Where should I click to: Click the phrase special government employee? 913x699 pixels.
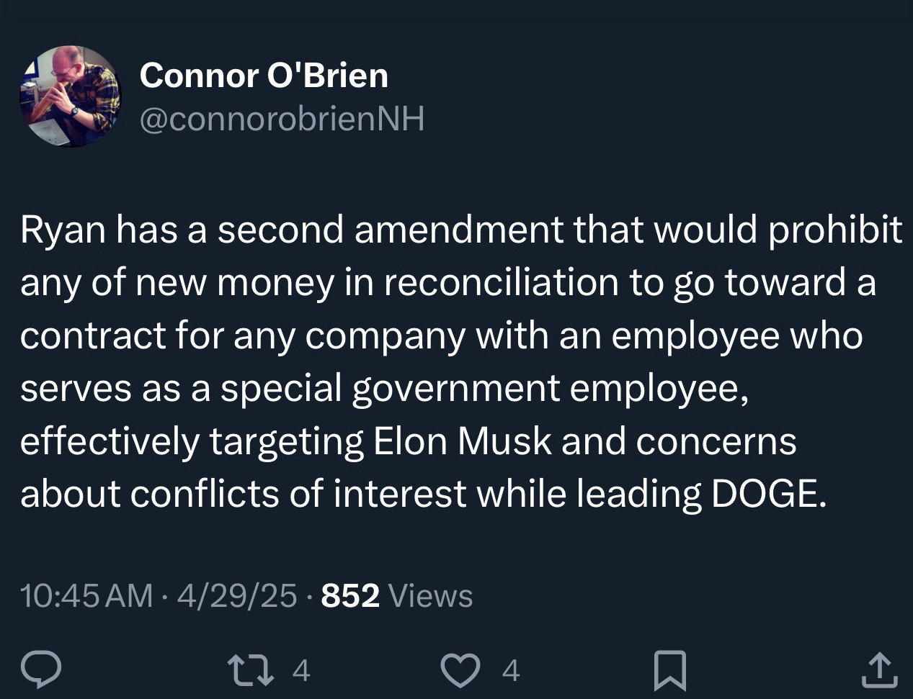[x=483, y=389]
